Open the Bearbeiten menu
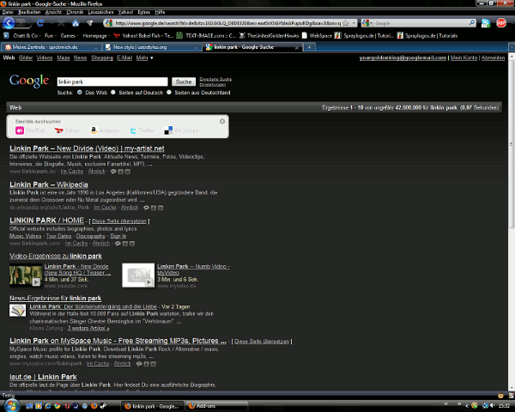The width and height of the screenshot is (515, 412). click(29, 12)
